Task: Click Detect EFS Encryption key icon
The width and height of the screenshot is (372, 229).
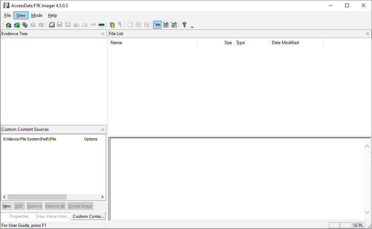Action: [x=120, y=25]
